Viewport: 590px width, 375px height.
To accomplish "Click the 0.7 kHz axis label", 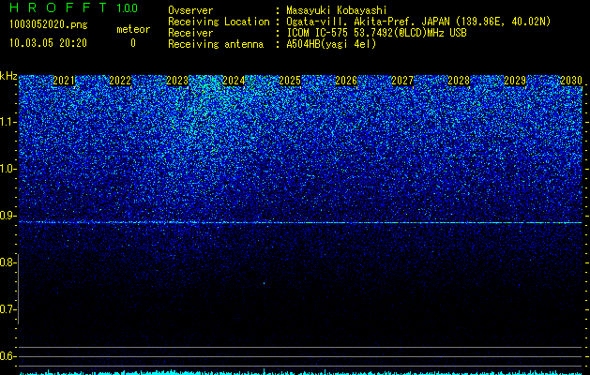I will (7, 309).
